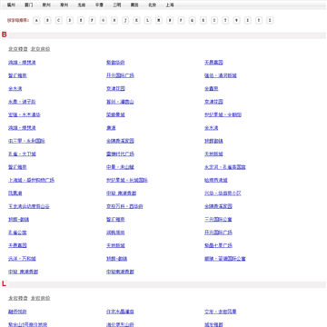Select letter L in the pinyin index
327x327 pixels.
(148, 20)
